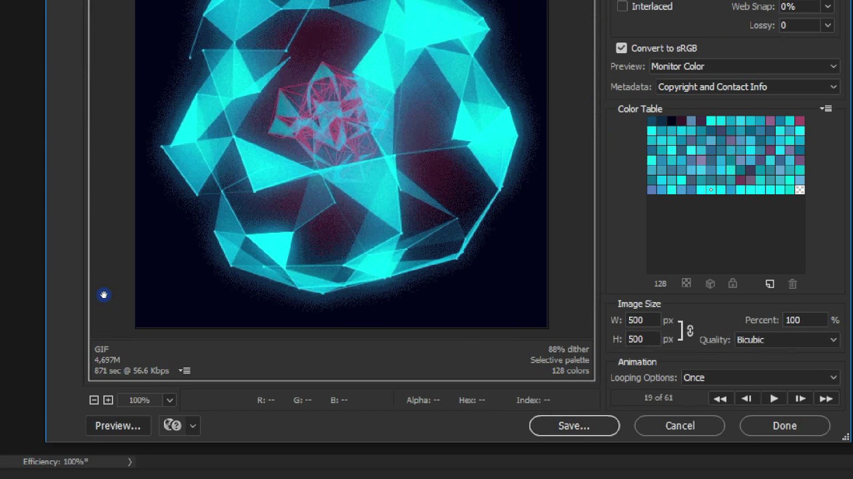Open Looping Options dropdown

tap(760, 378)
